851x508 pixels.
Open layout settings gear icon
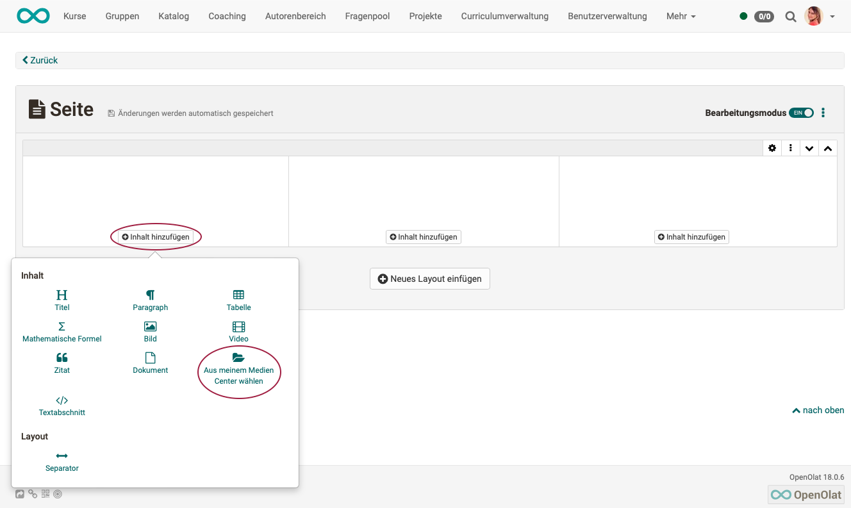(x=772, y=148)
